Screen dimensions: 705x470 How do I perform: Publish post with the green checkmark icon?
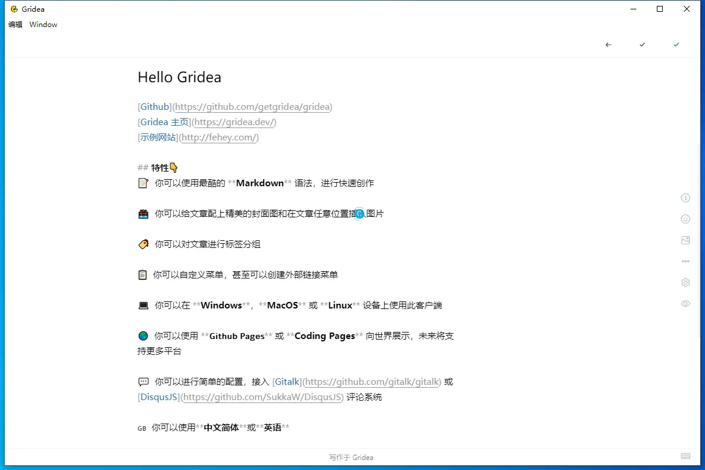point(676,45)
